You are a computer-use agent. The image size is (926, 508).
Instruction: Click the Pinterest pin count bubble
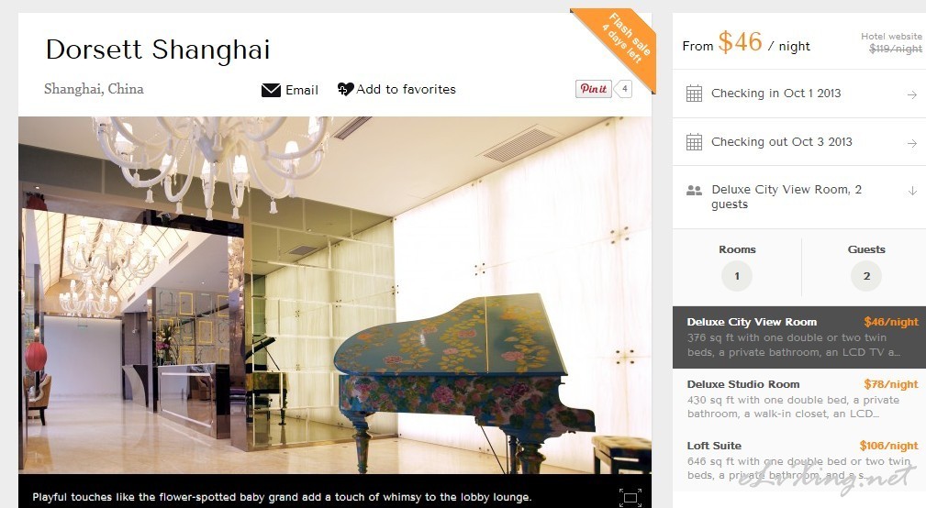pos(624,89)
